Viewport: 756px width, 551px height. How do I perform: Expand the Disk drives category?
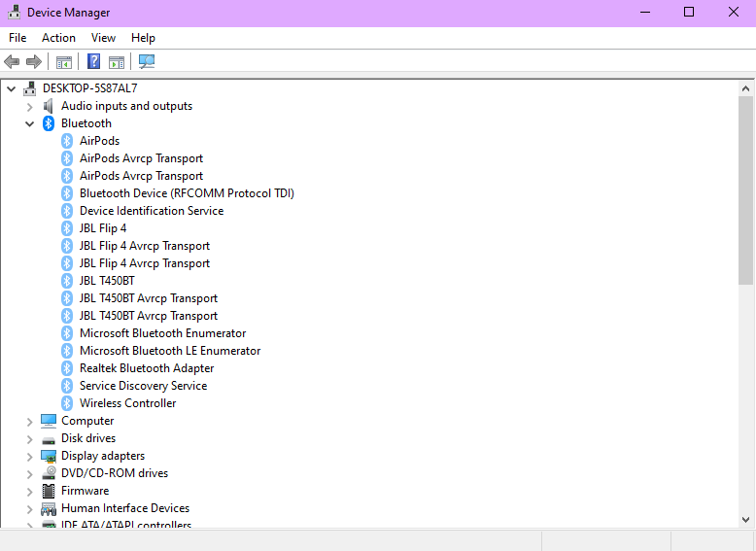point(30,439)
